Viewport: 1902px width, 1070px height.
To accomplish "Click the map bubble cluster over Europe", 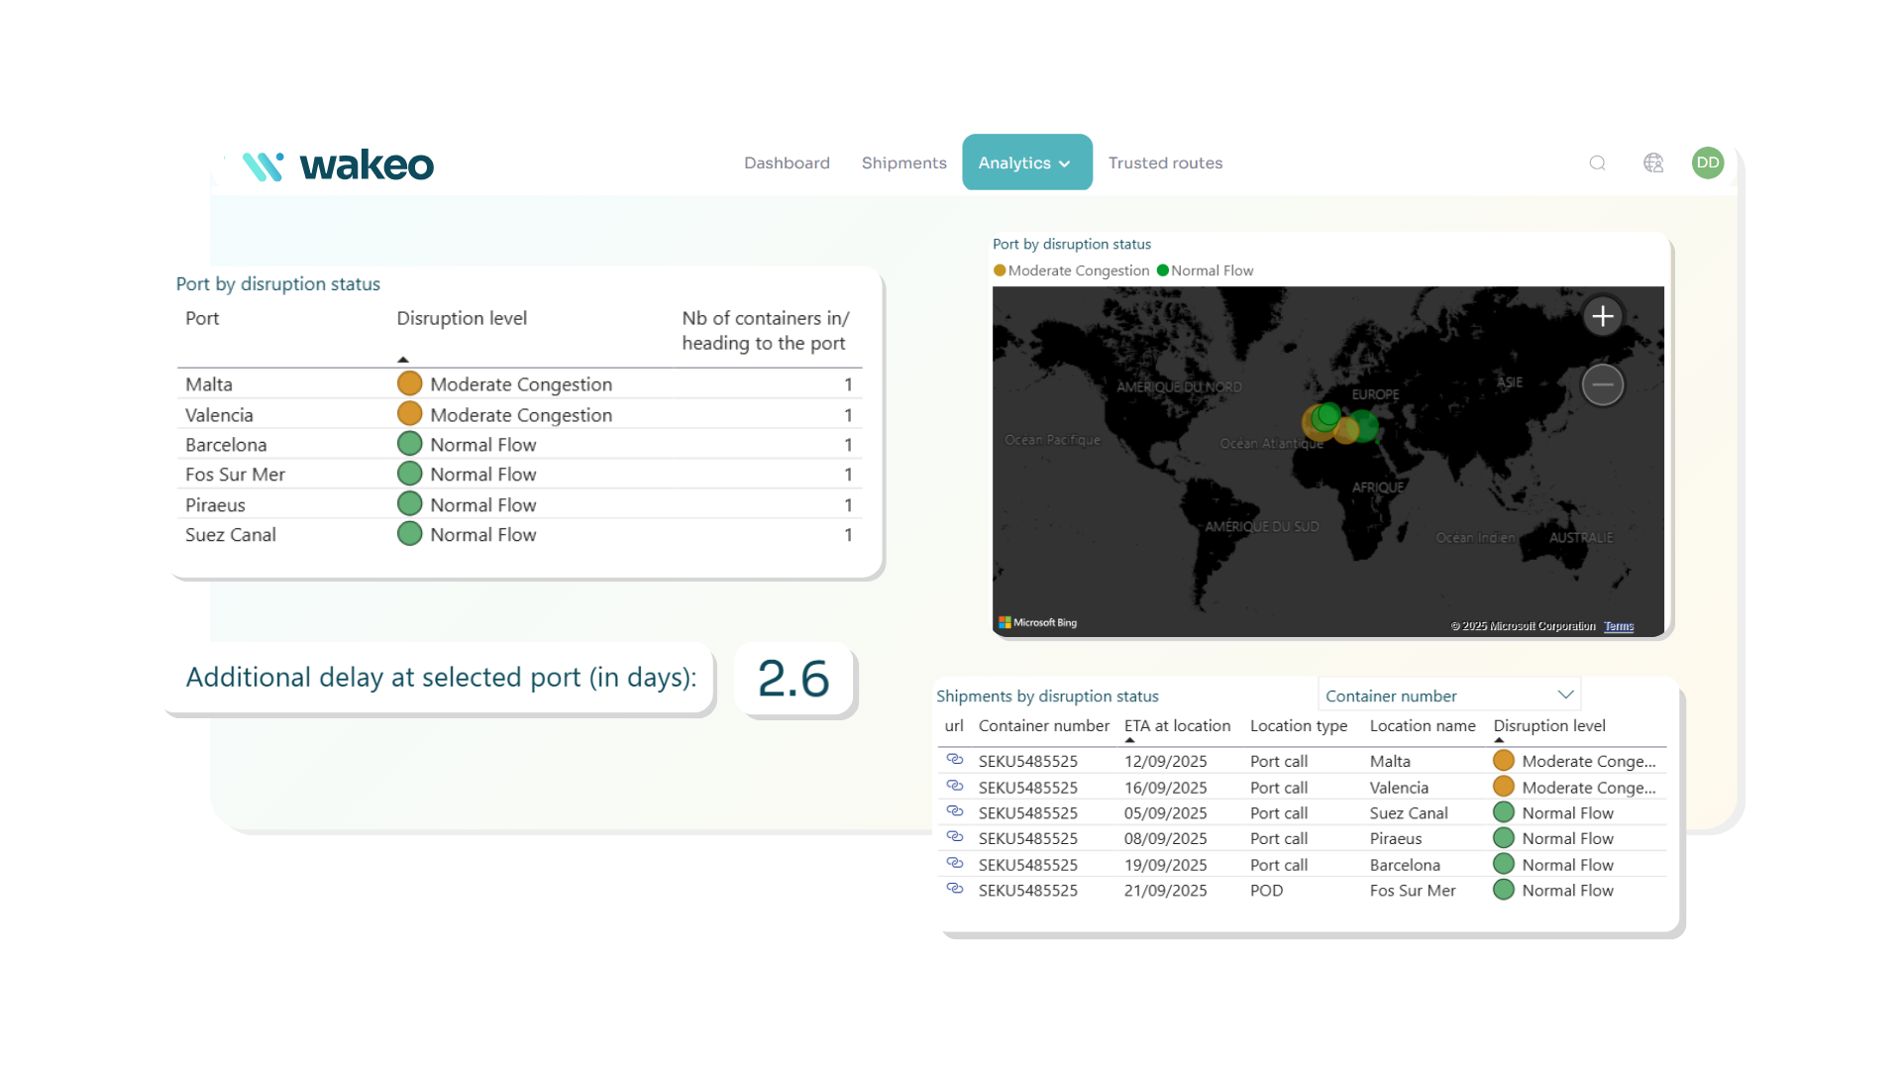I will (1327, 421).
